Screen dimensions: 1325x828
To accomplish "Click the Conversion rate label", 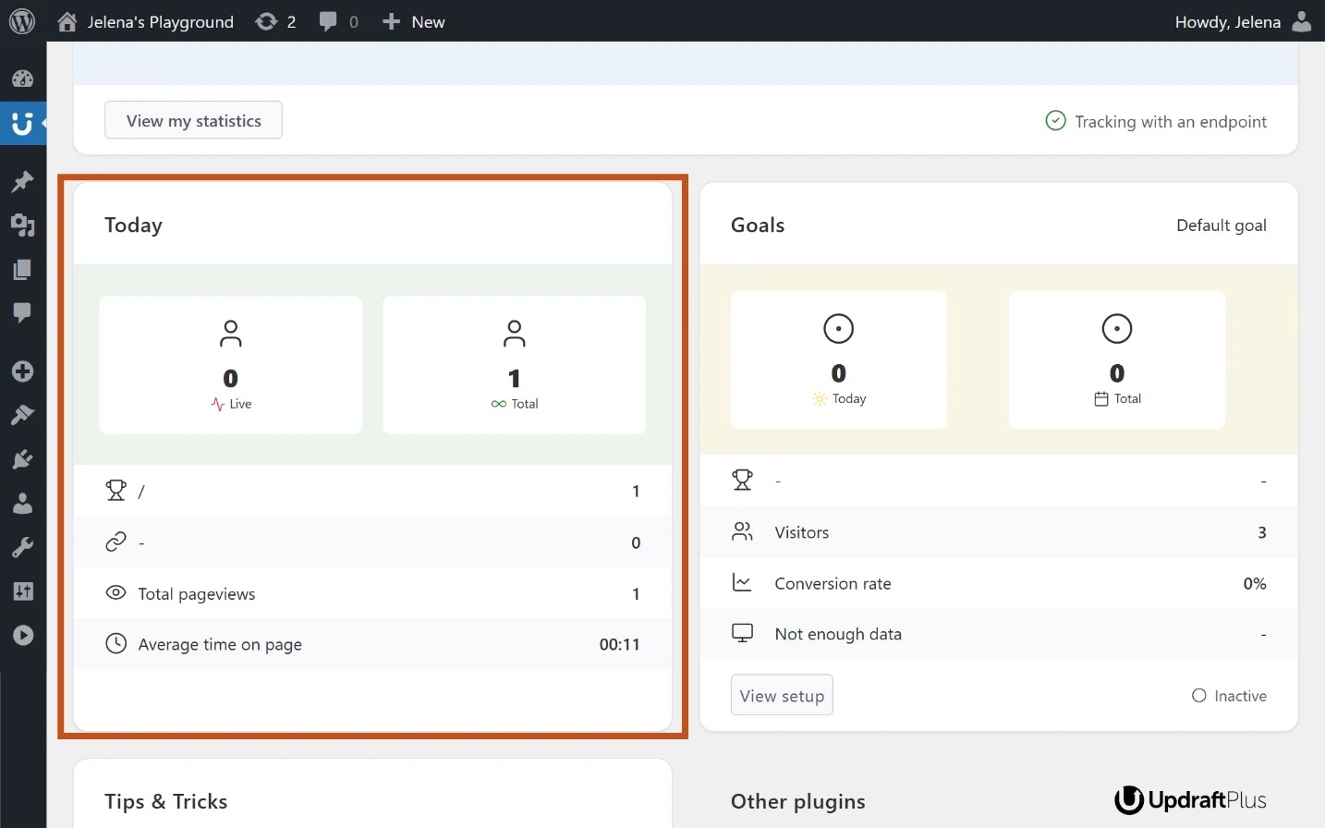I will tap(833, 583).
